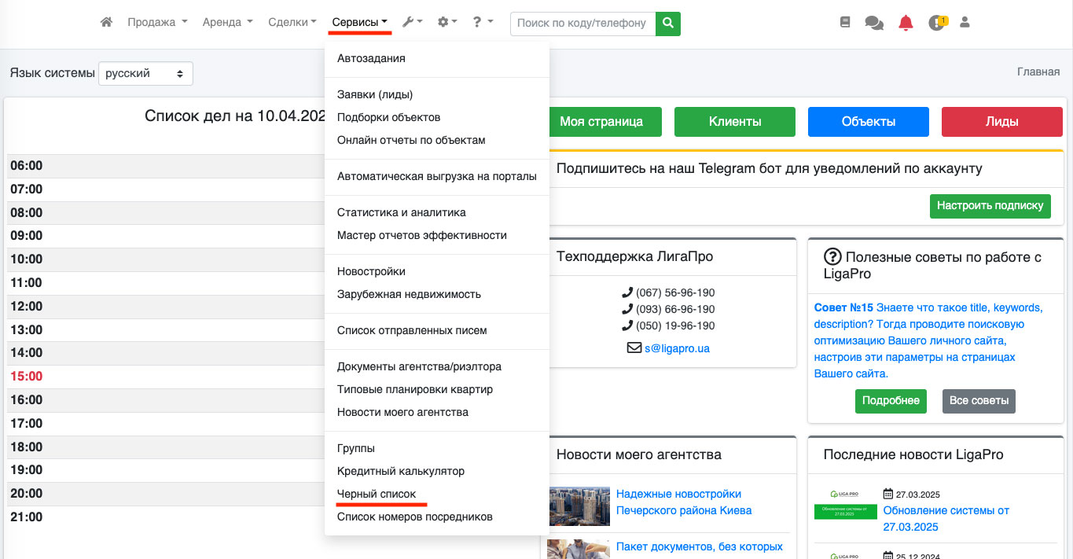The image size is (1073, 559).
Task: Expand the Аренда dropdown menu
Action: [x=227, y=23]
